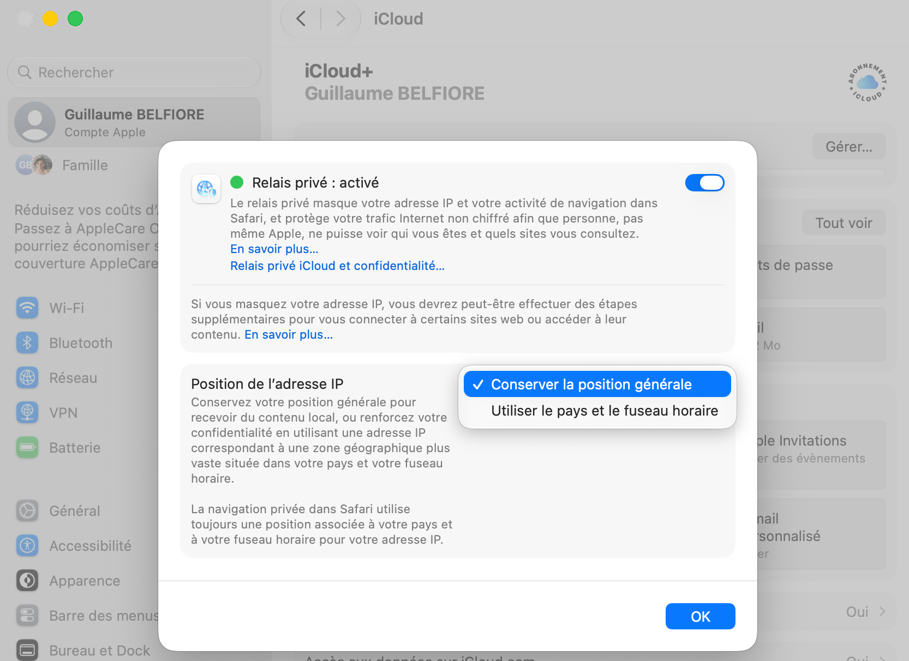Open Bluetooth settings label

click(x=81, y=343)
